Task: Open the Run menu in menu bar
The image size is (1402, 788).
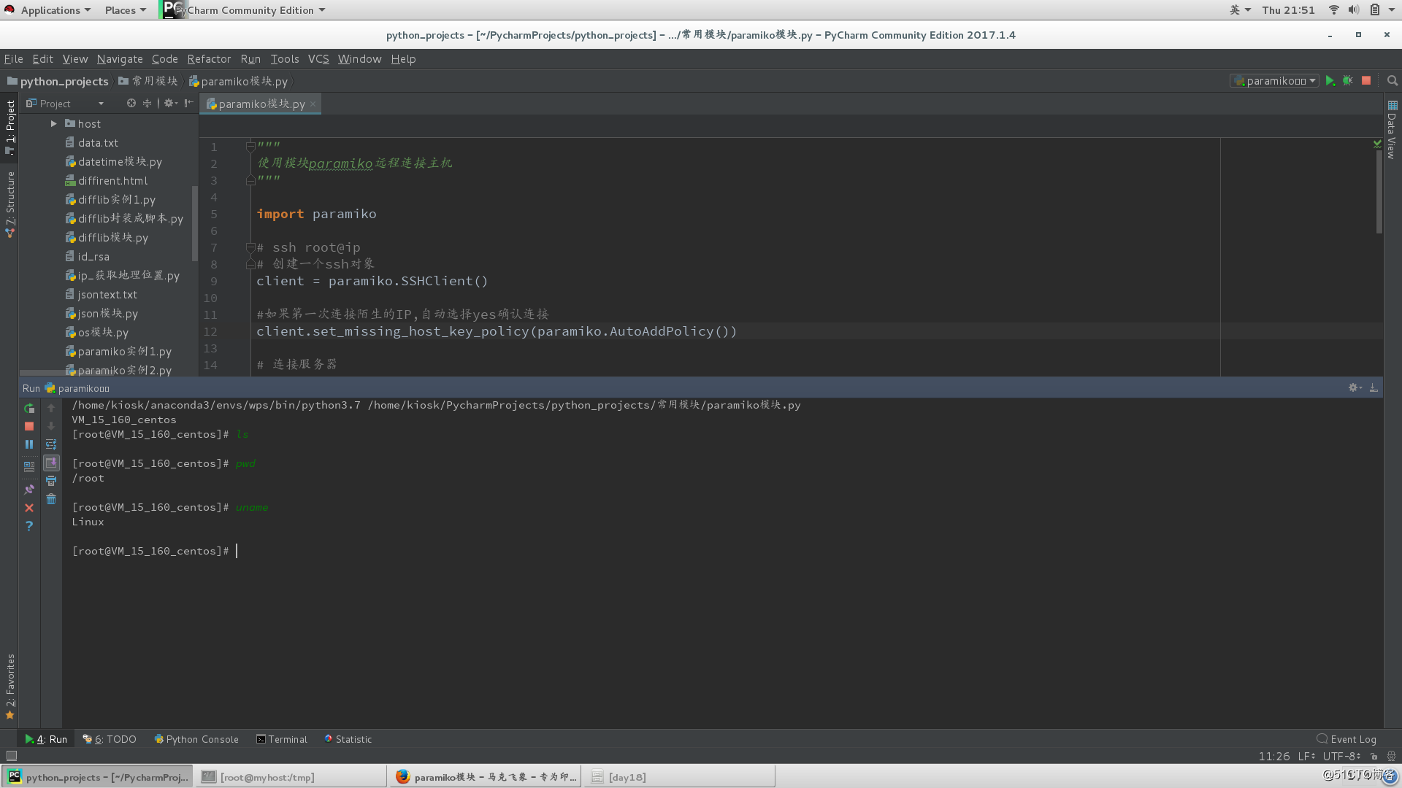Action: (250, 58)
